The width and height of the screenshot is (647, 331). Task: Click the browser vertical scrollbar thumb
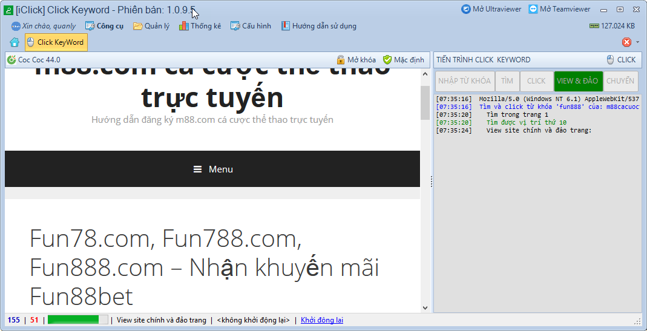pos(425,103)
